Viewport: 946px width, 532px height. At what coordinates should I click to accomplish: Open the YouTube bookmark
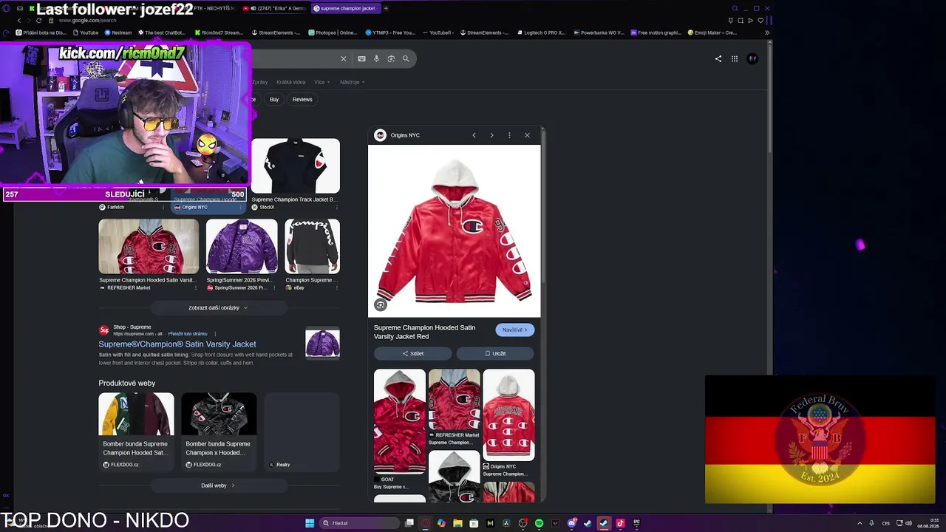coord(85,33)
